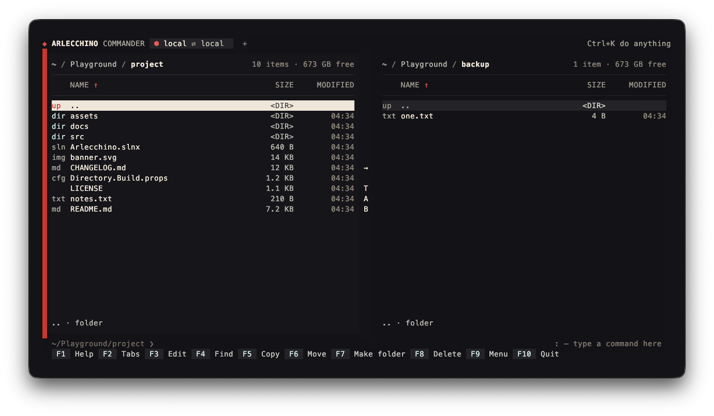Viewport: 714px width, 416px height.
Task: Click the command line input field
Action: pyautogui.click(x=357, y=344)
